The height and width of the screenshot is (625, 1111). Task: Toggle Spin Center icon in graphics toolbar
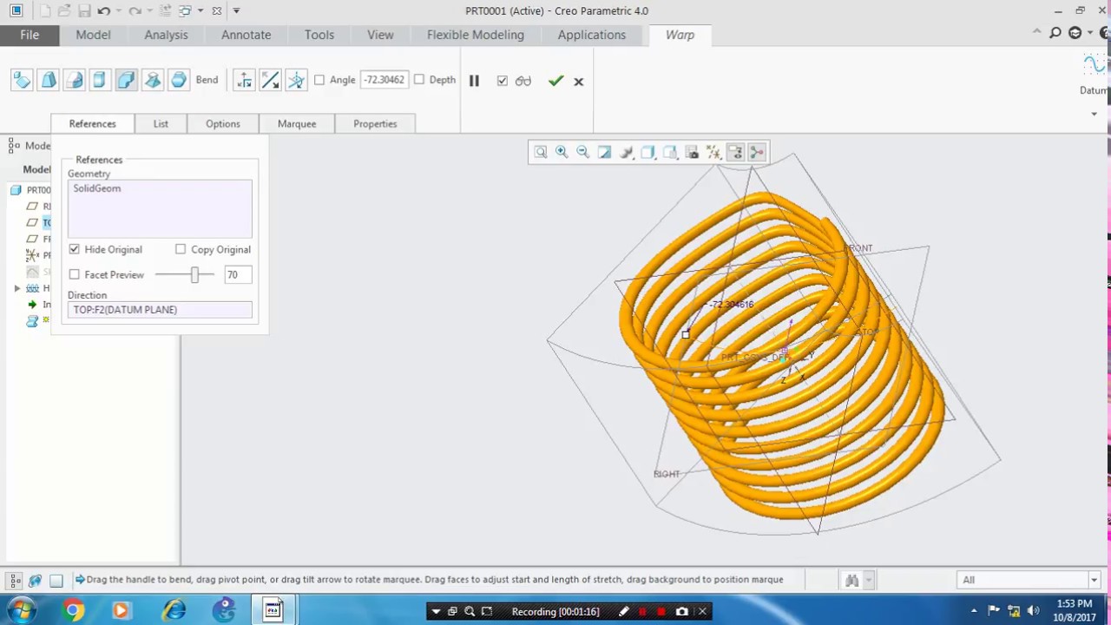click(x=756, y=153)
